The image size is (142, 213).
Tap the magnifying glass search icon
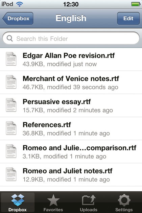click(x=10, y=39)
